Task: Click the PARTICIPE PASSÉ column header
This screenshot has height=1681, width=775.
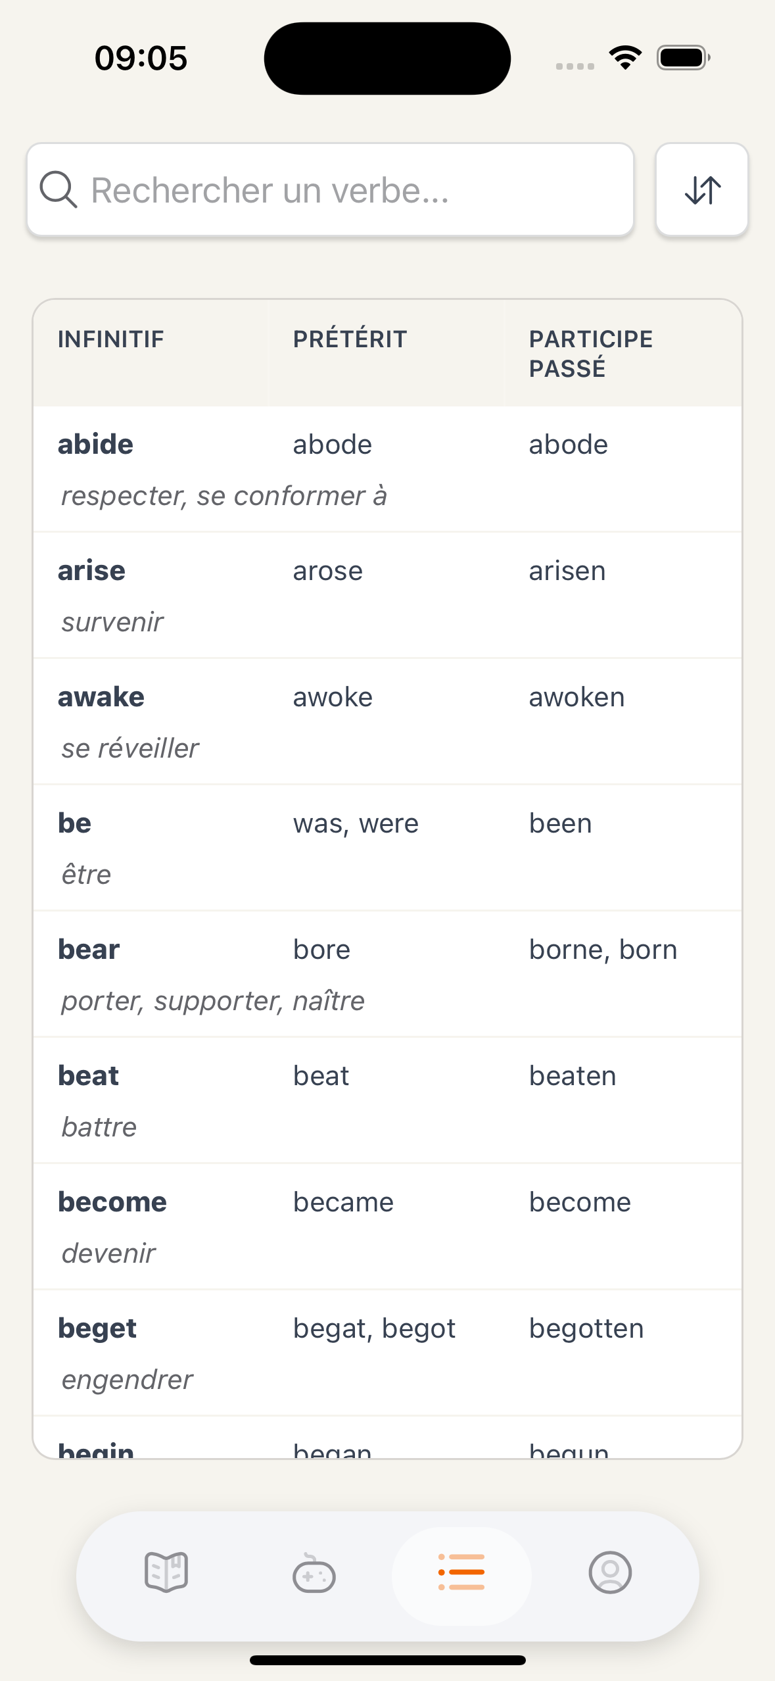Action: pos(590,354)
